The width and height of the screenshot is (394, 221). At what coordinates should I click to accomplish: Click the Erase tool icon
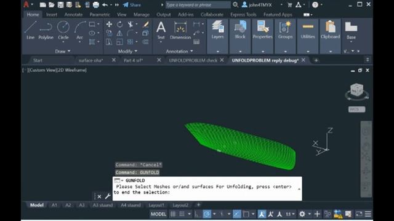tap(146, 25)
